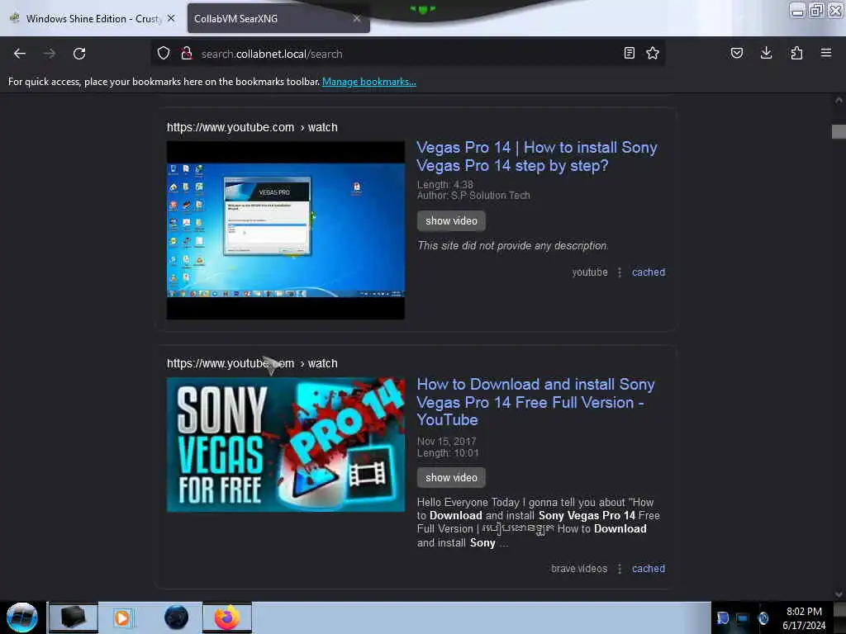Open the taskbar clock showing 8:02 PM

[x=804, y=618]
